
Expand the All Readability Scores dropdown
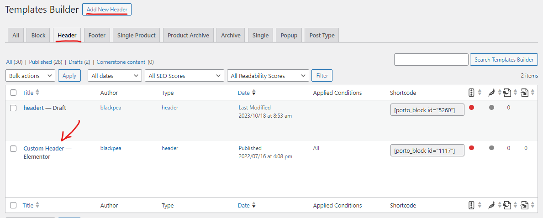[268, 76]
